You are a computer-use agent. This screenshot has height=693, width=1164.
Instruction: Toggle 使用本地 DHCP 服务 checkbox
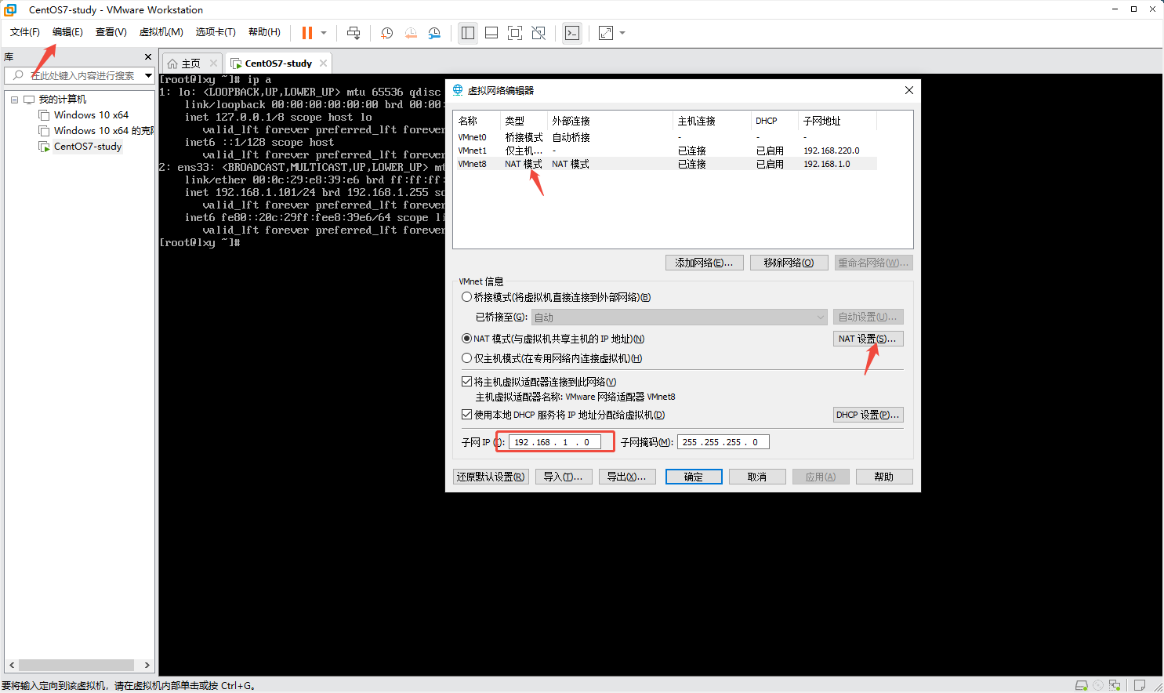point(467,415)
